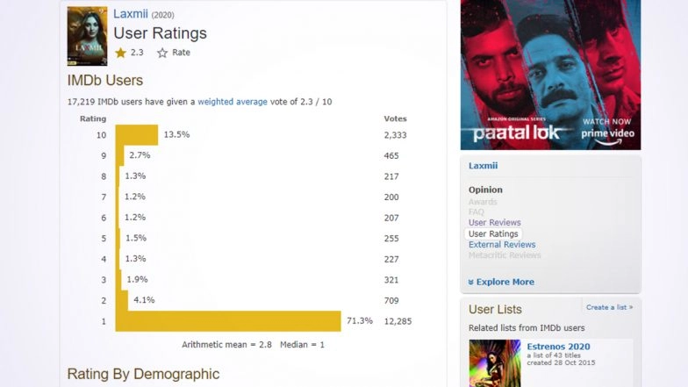Image resolution: width=688 pixels, height=387 pixels.
Task: Click Create a list link
Action: (609, 307)
